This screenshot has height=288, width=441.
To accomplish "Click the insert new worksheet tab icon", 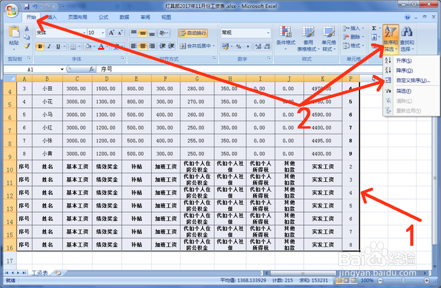I will pos(59,273).
